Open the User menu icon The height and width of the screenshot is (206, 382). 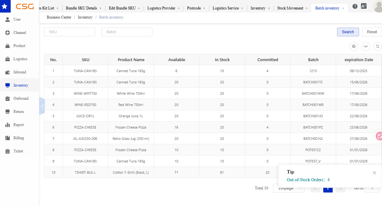8,19
